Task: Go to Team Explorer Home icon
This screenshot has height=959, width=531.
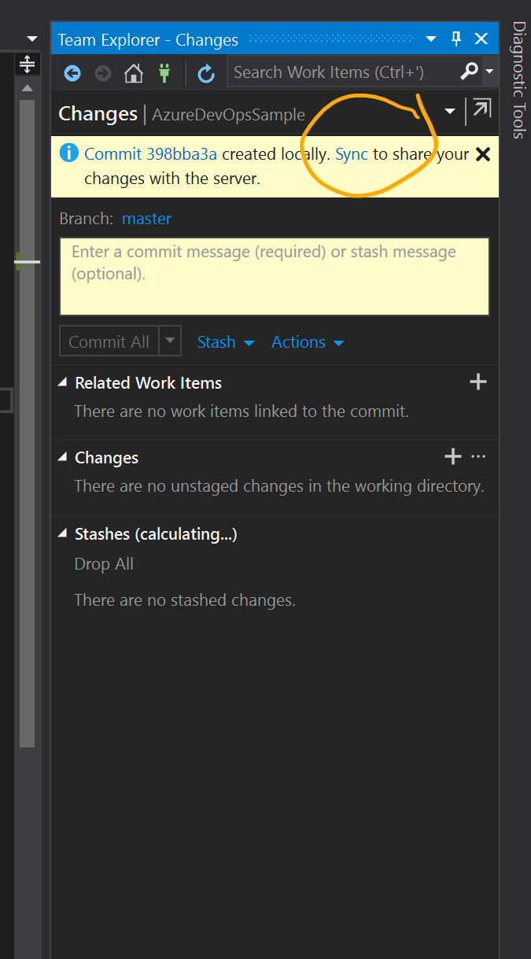Action: 134,73
